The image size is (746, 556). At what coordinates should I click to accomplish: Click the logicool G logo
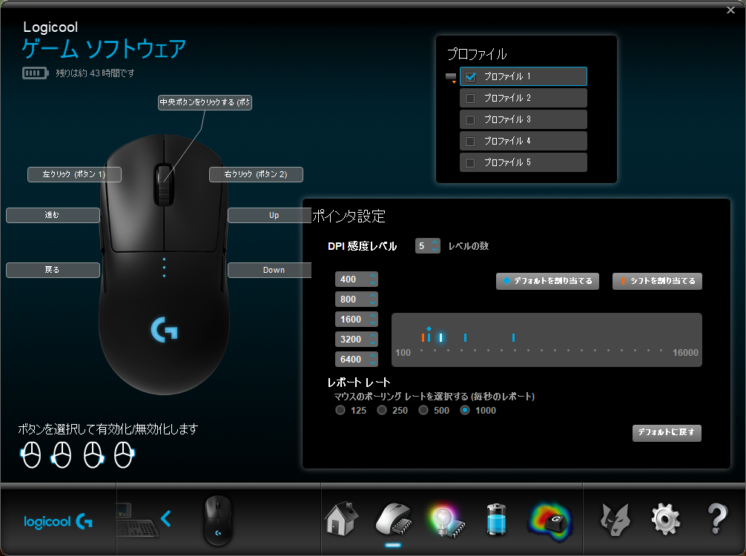(x=58, y=522)
